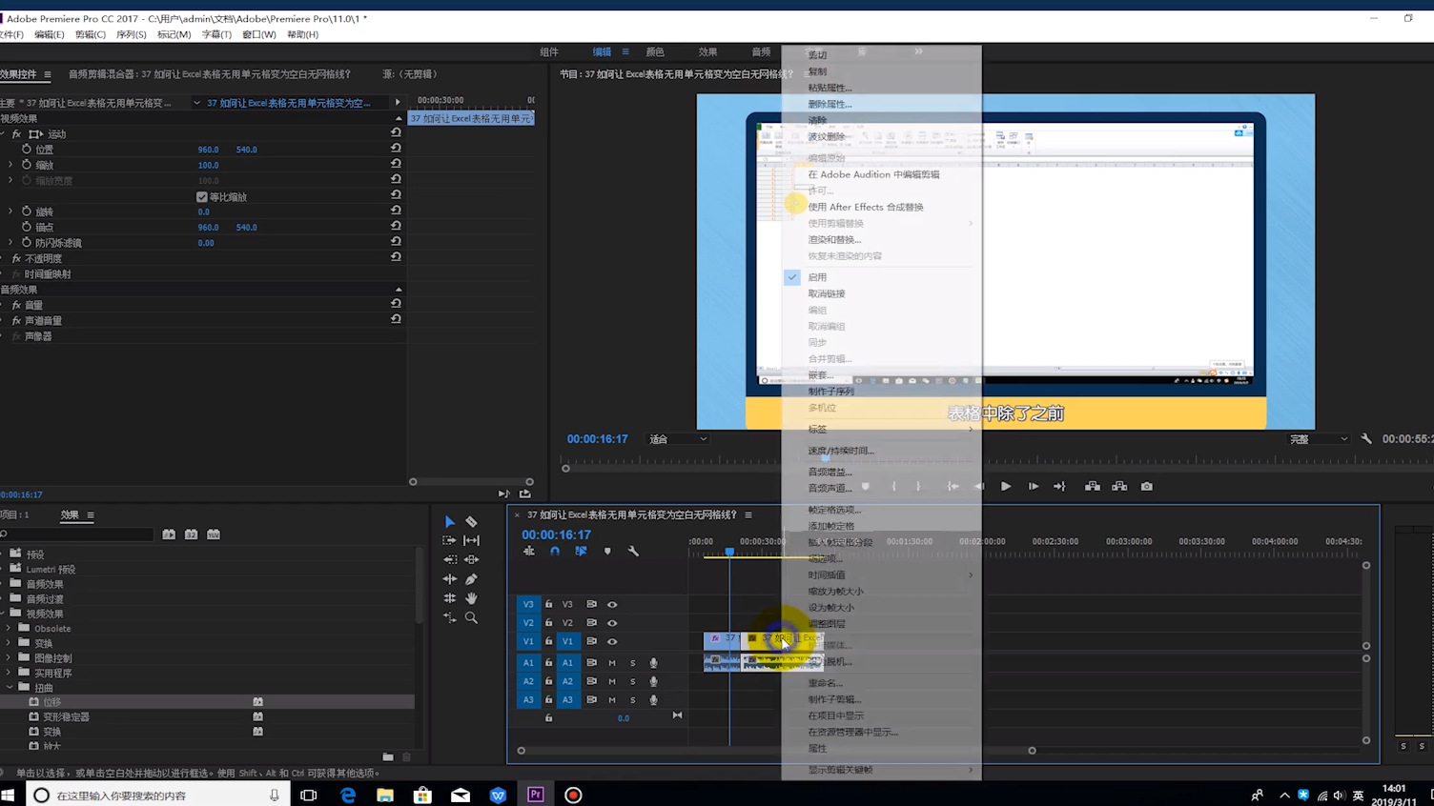
Task: Toggle animation stopwatch for 位置
Action: tap(27, 150)
